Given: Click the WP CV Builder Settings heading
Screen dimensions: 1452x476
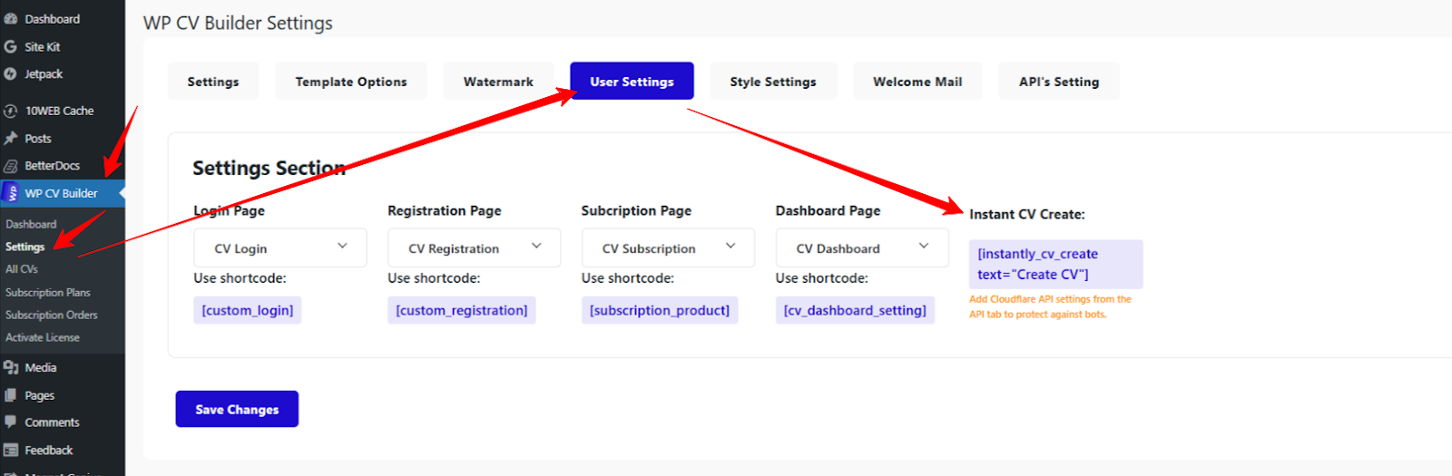Looking at the screenshot, I should tap(238, 23).
